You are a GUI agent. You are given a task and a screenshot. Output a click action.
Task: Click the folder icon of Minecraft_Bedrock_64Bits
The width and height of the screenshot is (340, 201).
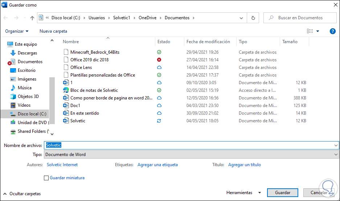(66, 52)
